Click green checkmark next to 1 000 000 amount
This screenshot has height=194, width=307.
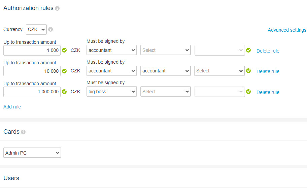[x=64, y=92]
